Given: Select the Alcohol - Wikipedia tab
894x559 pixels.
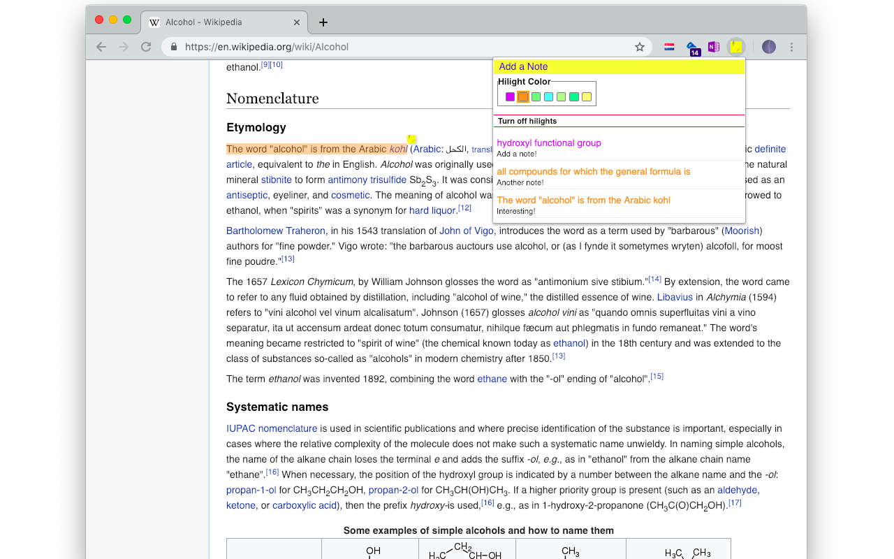Looking at the screenshot, I should [225, 22].
